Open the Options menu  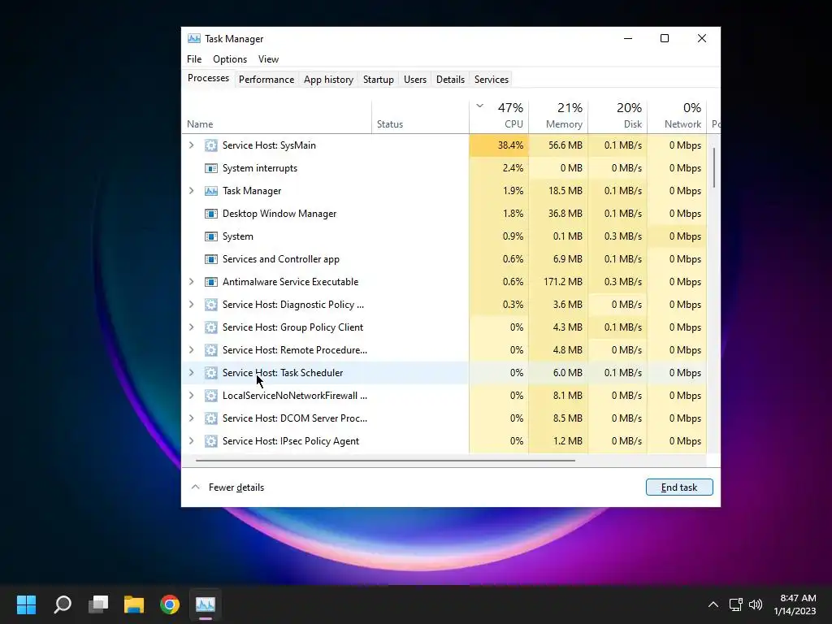[x=230, y=59]
